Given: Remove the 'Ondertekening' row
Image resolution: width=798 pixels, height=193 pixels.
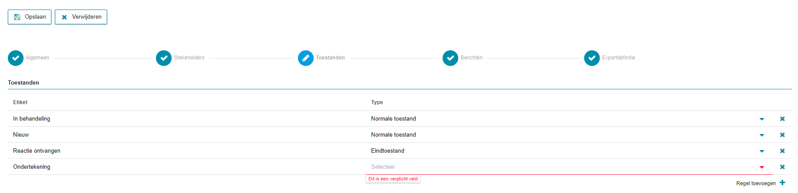Looking at the screenshot, I should pos(782,167).
